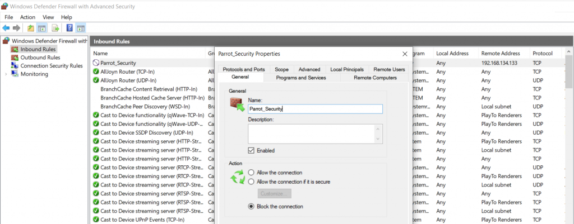The height and width of the screenshot is (224, 574).
Task: Click inside the Description text area
Action: [x=312, y=134]
